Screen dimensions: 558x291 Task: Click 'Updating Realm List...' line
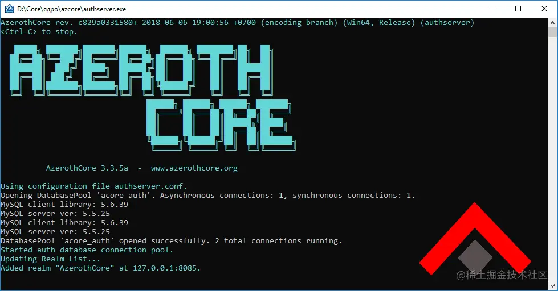coord(50,259)
